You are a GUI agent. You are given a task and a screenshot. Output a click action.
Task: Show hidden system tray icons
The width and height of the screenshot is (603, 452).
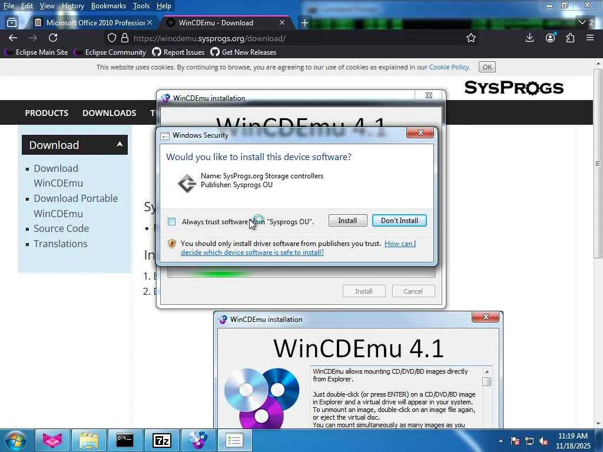point(501,441)
